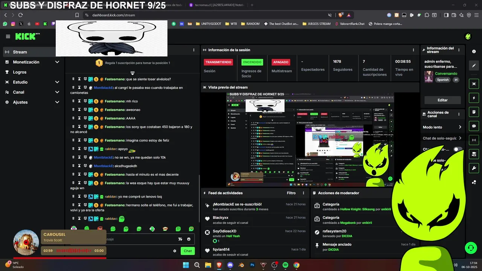Viewport: 482px width, 271px height.
Task: Open the Filtro dropdown in the activity feed
Action: 291,193
